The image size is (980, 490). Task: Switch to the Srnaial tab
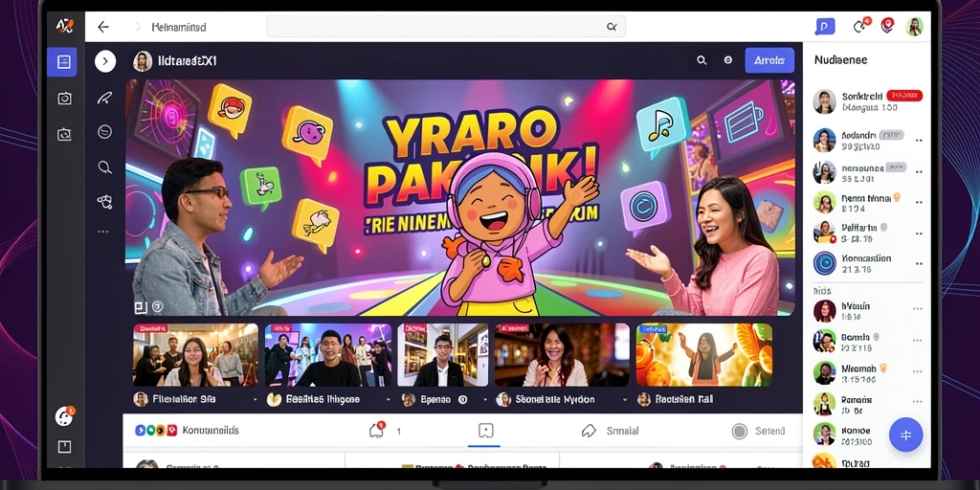pos(611,431)
